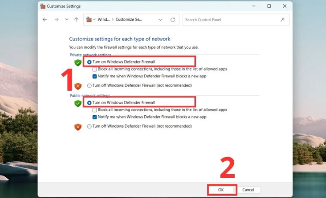Click the red shield under Public network settings
Viewport: 326px width, 198px height.
(78, 127)
